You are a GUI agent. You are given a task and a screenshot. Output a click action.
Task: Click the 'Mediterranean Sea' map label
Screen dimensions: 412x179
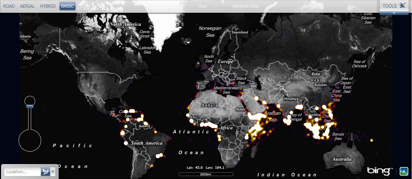tap(226, 90)
